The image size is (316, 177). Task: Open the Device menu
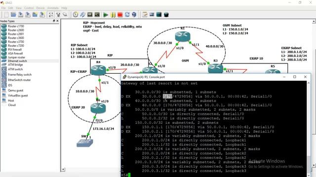[40, 8]
